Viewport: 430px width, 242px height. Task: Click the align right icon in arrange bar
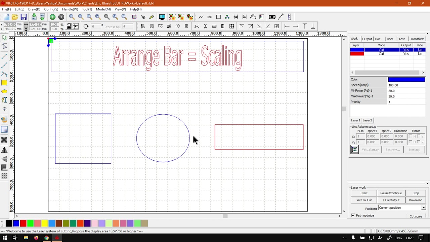tap(152, 26)
